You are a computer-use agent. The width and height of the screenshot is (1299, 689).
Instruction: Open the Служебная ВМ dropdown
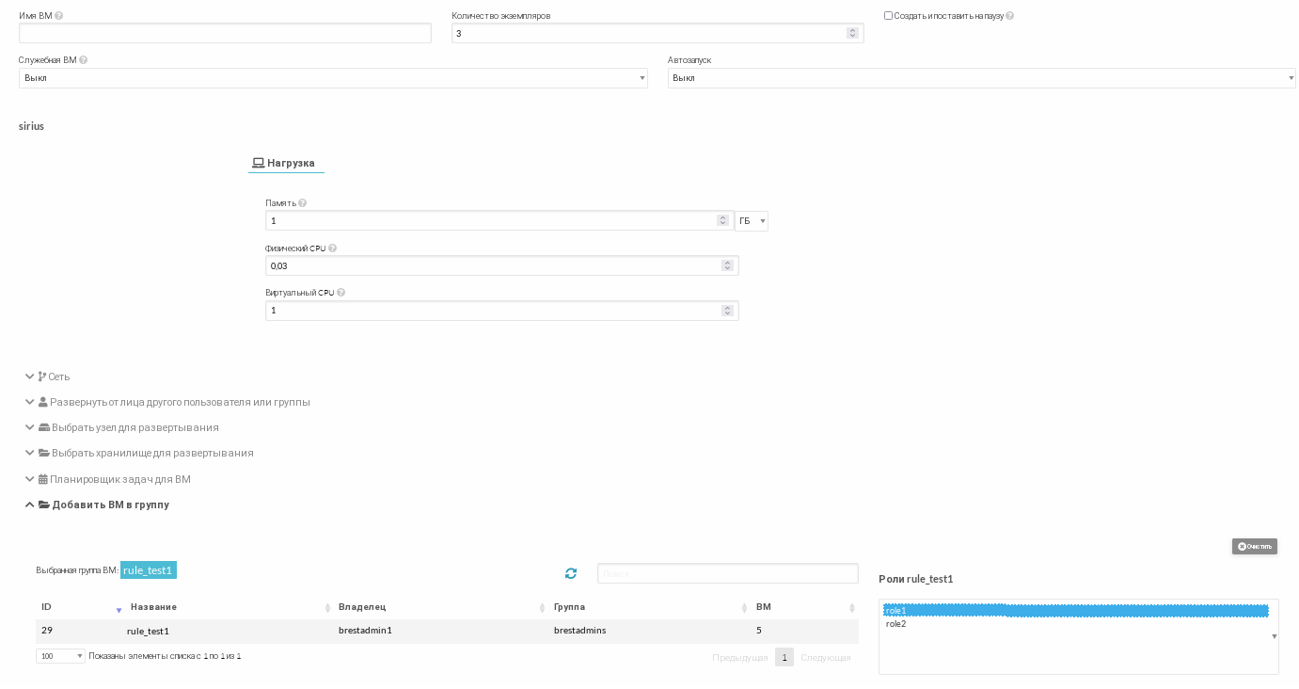click(333, 78)
